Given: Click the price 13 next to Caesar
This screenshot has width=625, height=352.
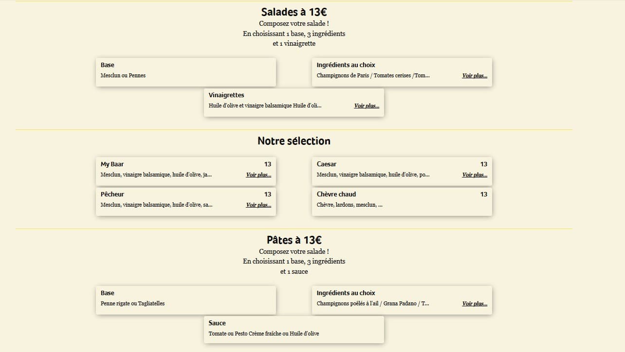Looking at the screenshot, I should tap(483, 164).
